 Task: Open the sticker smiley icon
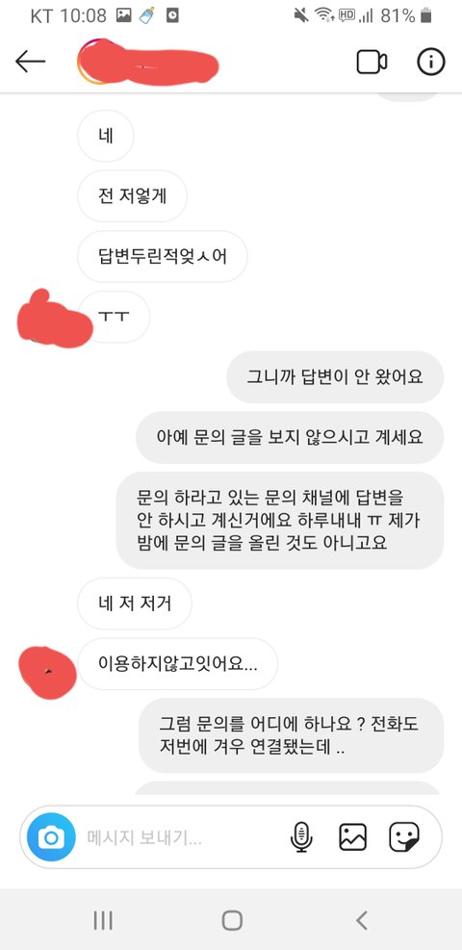[404, 837]
